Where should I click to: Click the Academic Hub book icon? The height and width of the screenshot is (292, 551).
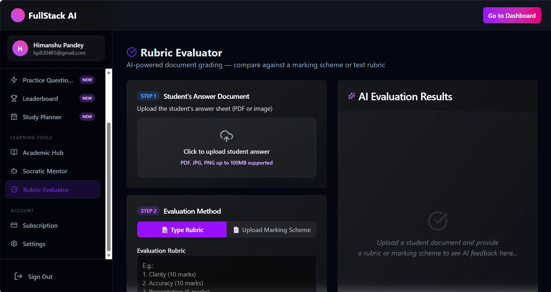[14, 152]
